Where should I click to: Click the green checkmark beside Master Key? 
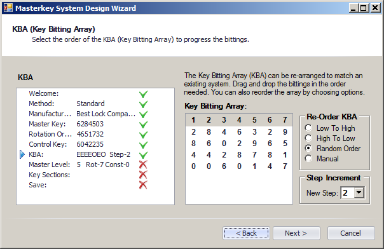[x=143, y=124]
